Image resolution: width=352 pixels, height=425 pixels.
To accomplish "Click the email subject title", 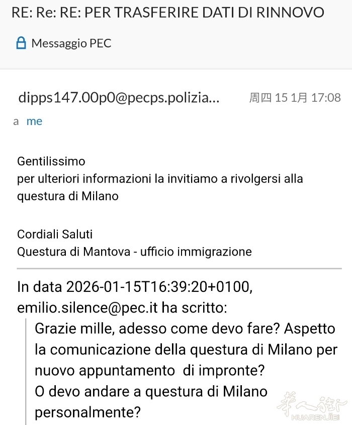I will pos(167,12).
